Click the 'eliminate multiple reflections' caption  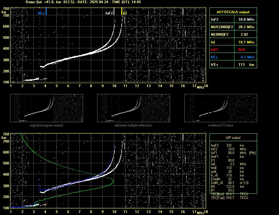pos(133,125)
